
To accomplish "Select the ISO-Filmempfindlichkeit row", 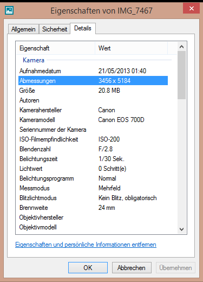I will click(93, 139).
